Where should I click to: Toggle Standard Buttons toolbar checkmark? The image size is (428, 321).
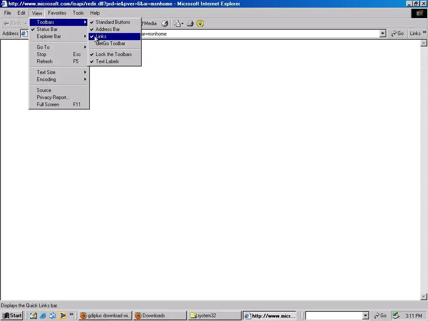click(115, 22)
